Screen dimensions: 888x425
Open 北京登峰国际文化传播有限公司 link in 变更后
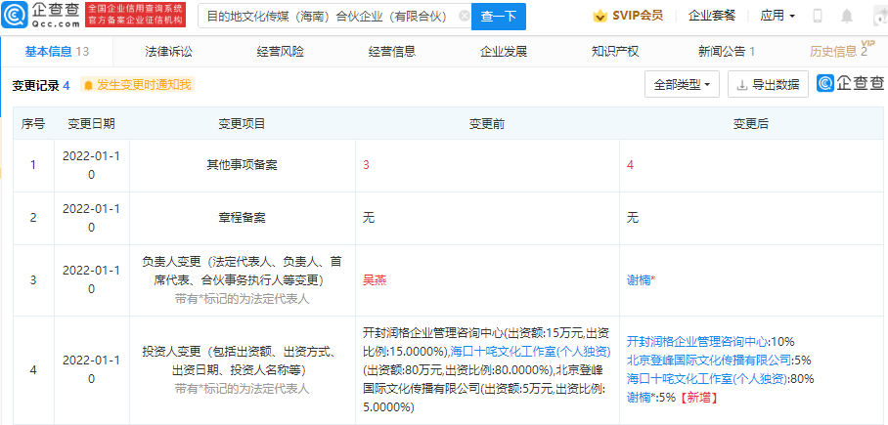pyautogui.click(x=710, y=360)
